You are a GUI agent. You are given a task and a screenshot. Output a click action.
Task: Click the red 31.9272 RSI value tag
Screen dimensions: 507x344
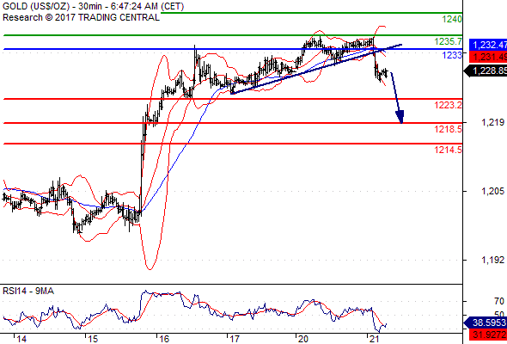point(488,334)
